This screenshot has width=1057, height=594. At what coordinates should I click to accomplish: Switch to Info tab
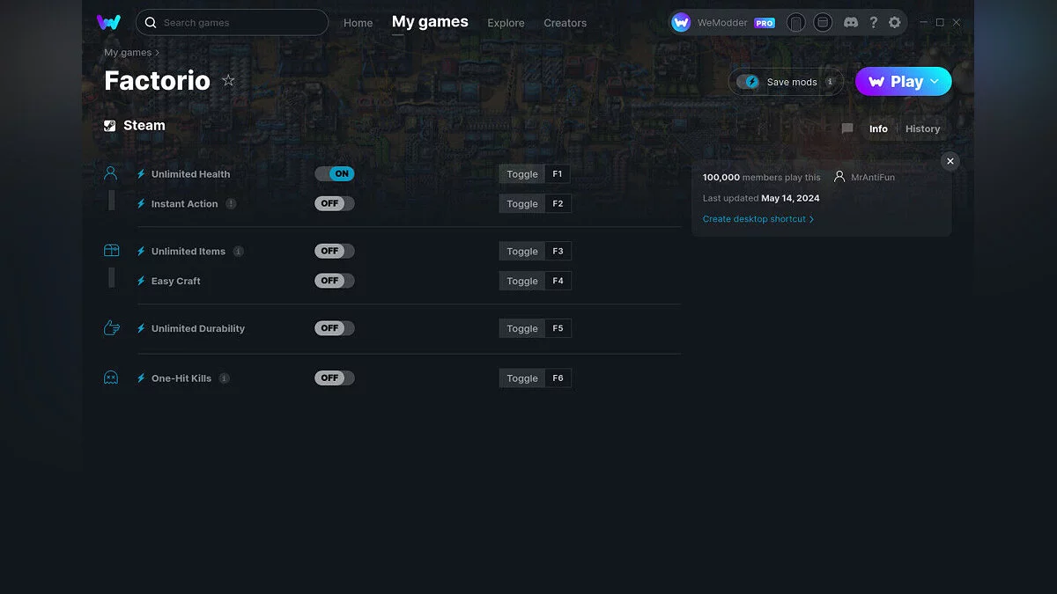pyautogui.click(x=878, y=128)
